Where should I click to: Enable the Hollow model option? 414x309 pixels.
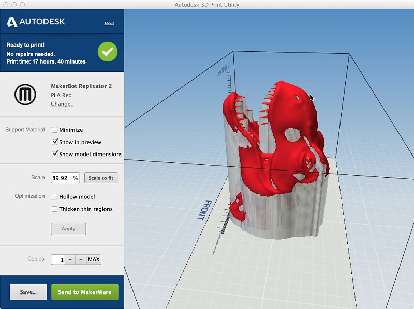(x=55, y=197)
